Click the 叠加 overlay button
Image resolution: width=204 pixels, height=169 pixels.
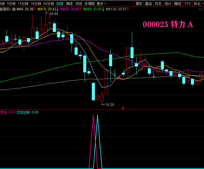pos(149,4)
